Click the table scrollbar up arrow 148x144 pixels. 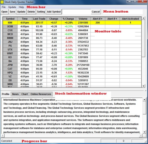coord(143,18)
